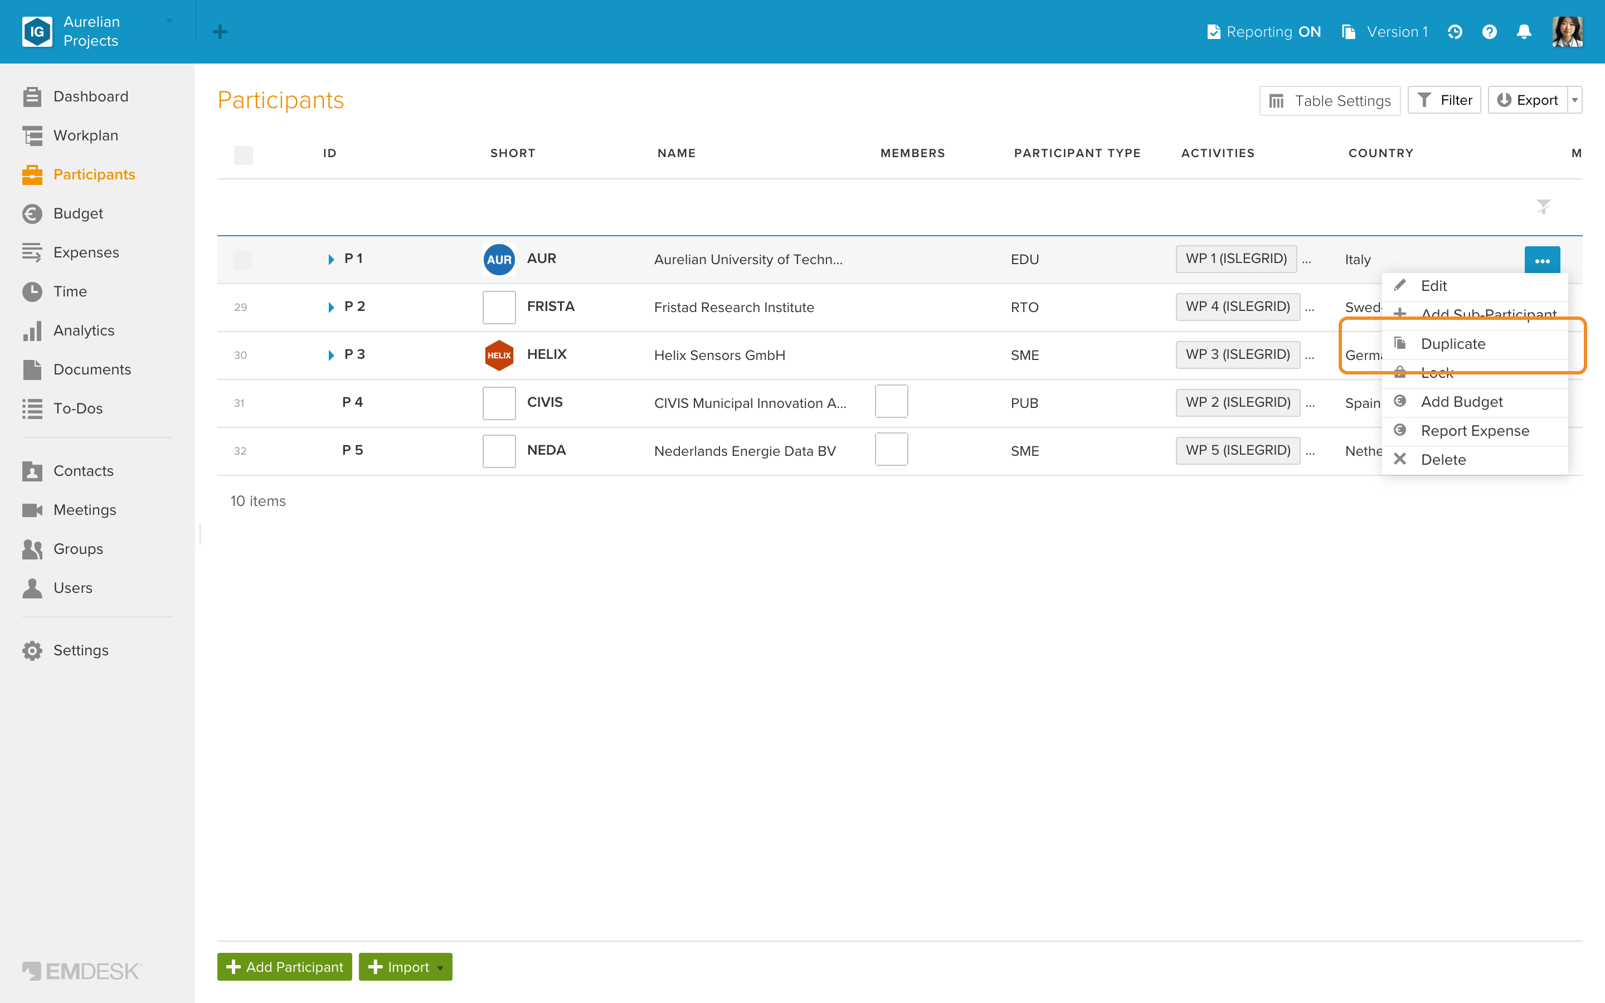This screenshot has width=1605, height=1003.
Task: Open the Contacts page
Action: point(67,471)
